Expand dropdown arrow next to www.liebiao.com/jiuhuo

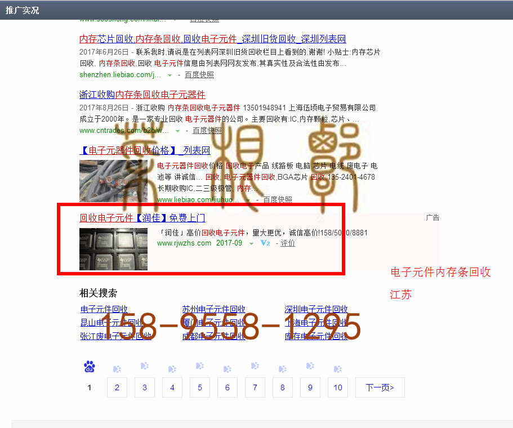248,200
